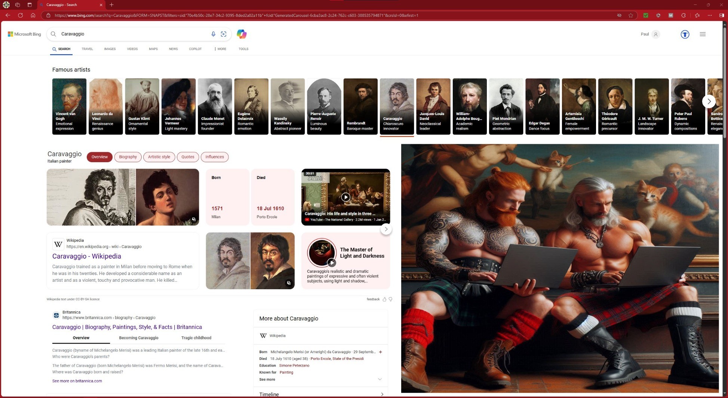Click the microphone voice search icon
The height and width of the screenshot is (398, 728).
213,34
